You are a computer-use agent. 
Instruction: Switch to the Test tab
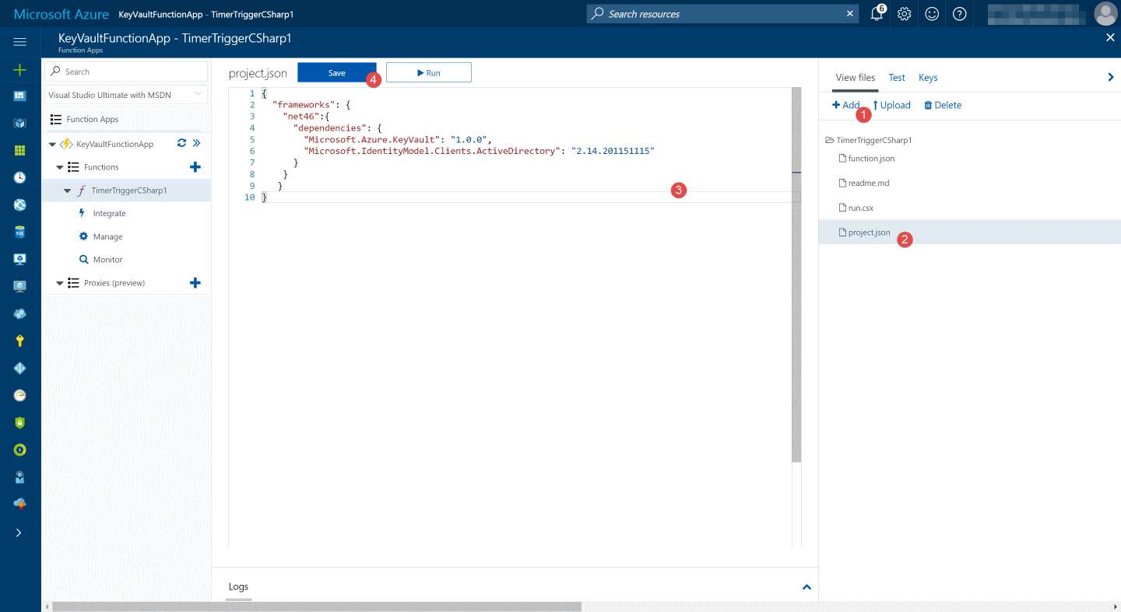click(897, 78)
